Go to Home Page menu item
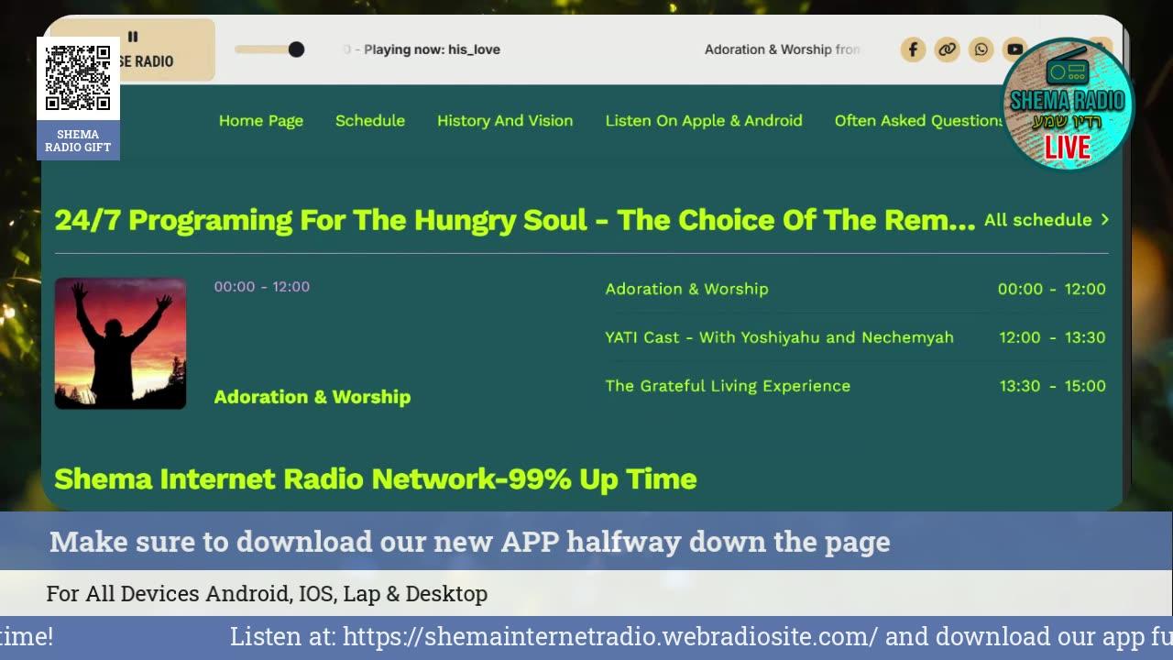The height and width of the screenshot is (660, 1173). [x=261, y=121]
